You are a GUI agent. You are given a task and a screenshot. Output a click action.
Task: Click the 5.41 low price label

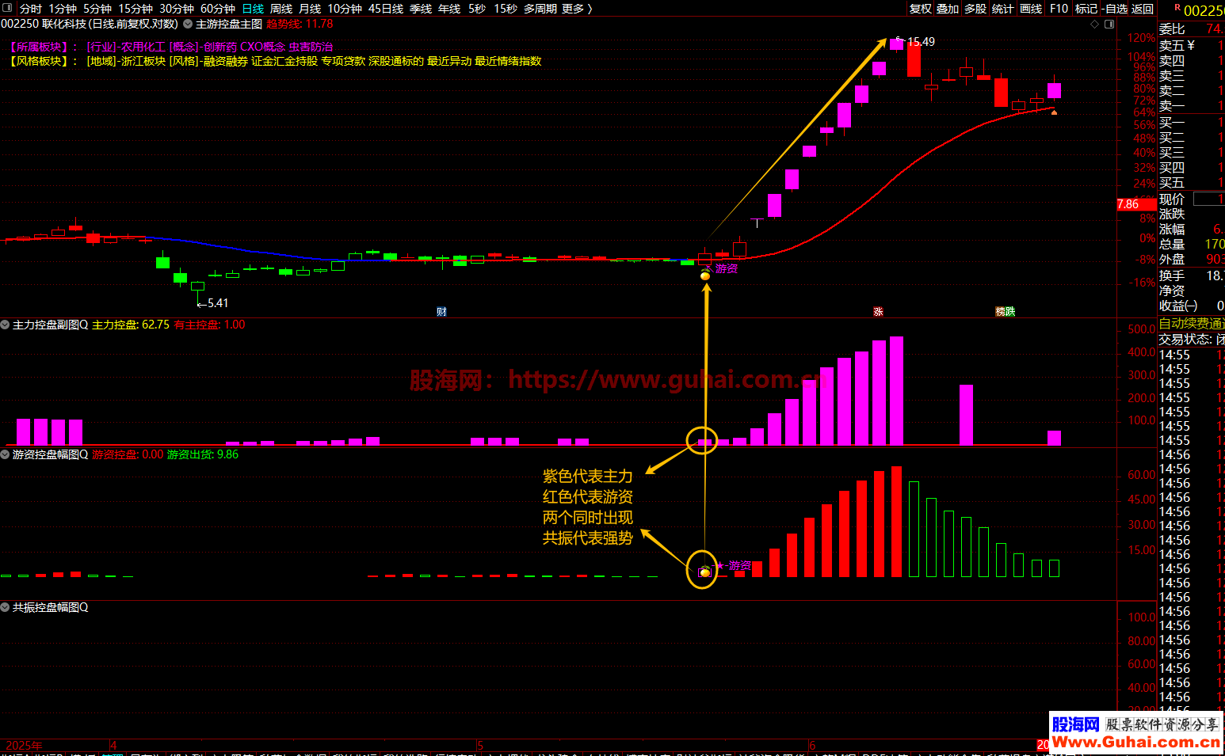click(218, 303)
